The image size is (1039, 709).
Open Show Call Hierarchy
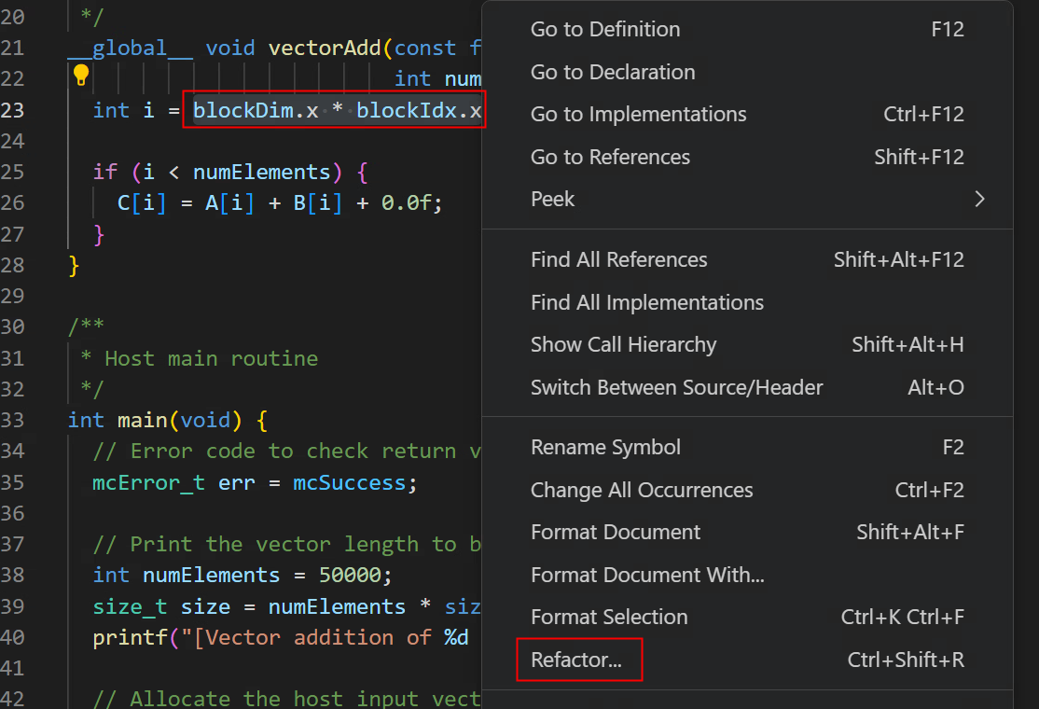[x=623, y=344]
